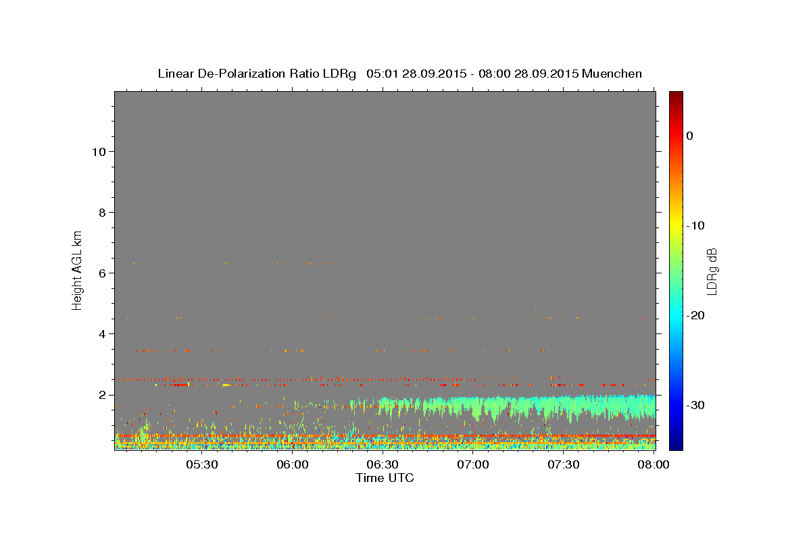The width and height of the screenshot is (811, 540).
Task: Click the 'Muenchen' location in the title
Action: [612, 74]
